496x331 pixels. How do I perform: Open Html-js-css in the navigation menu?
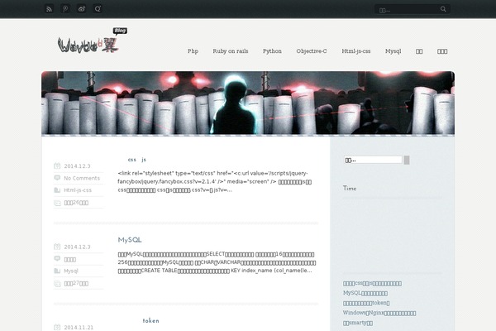[355, 51]
